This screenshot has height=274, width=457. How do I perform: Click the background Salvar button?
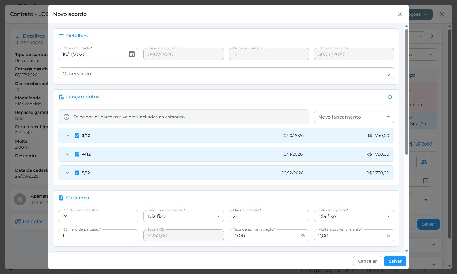click(428, 224)
